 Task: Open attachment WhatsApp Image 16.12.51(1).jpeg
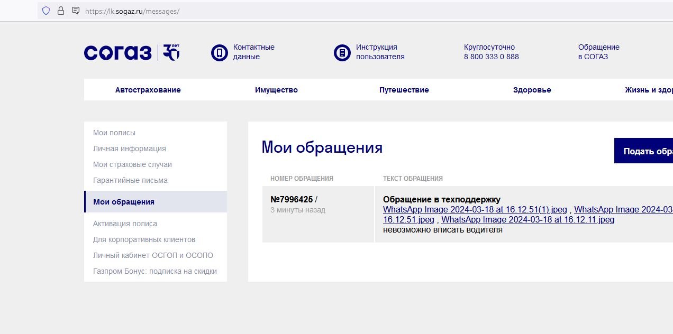click(x=475, y=209)
